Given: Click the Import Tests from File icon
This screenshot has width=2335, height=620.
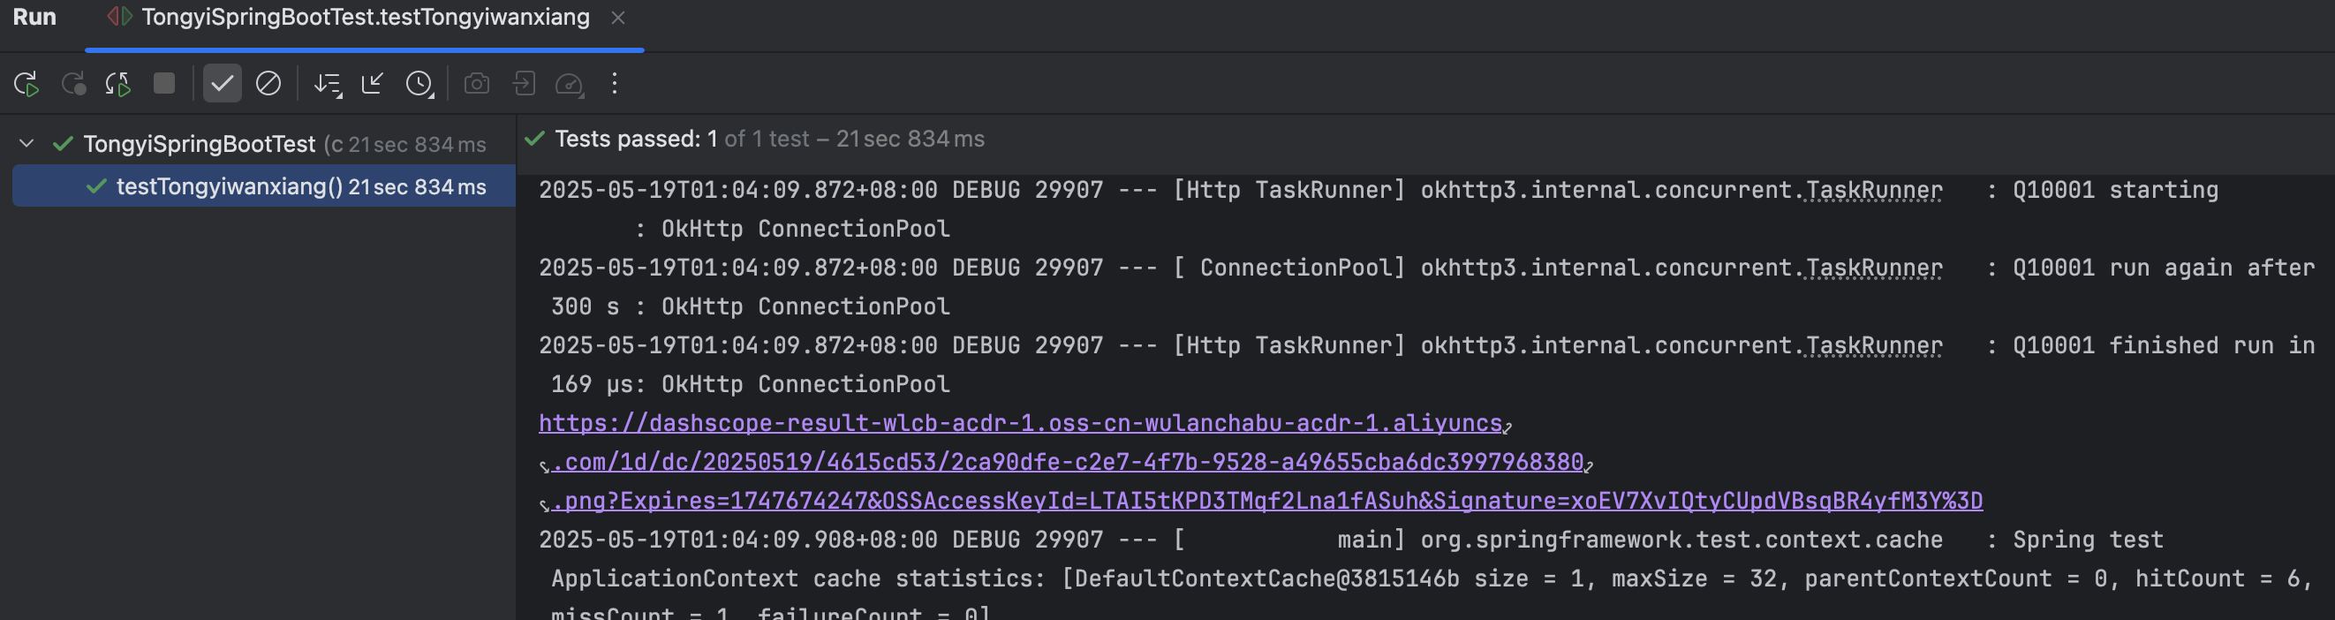Looking at the screenshot, I should click(x=373, y=83).
